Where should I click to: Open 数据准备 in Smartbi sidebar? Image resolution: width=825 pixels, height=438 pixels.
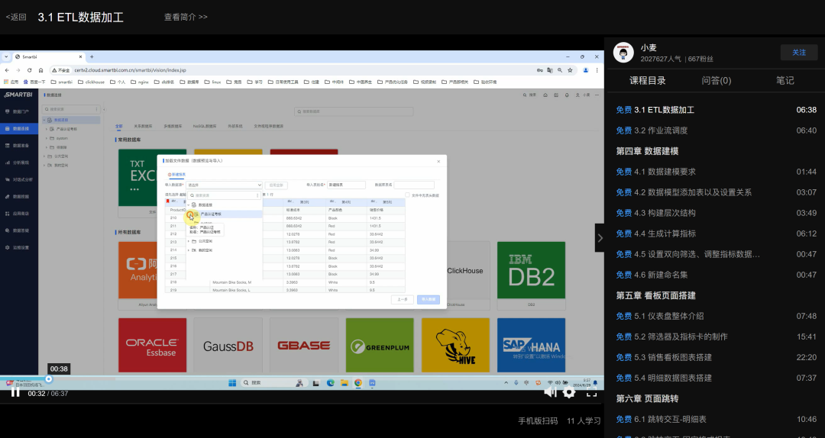[19, 145]
